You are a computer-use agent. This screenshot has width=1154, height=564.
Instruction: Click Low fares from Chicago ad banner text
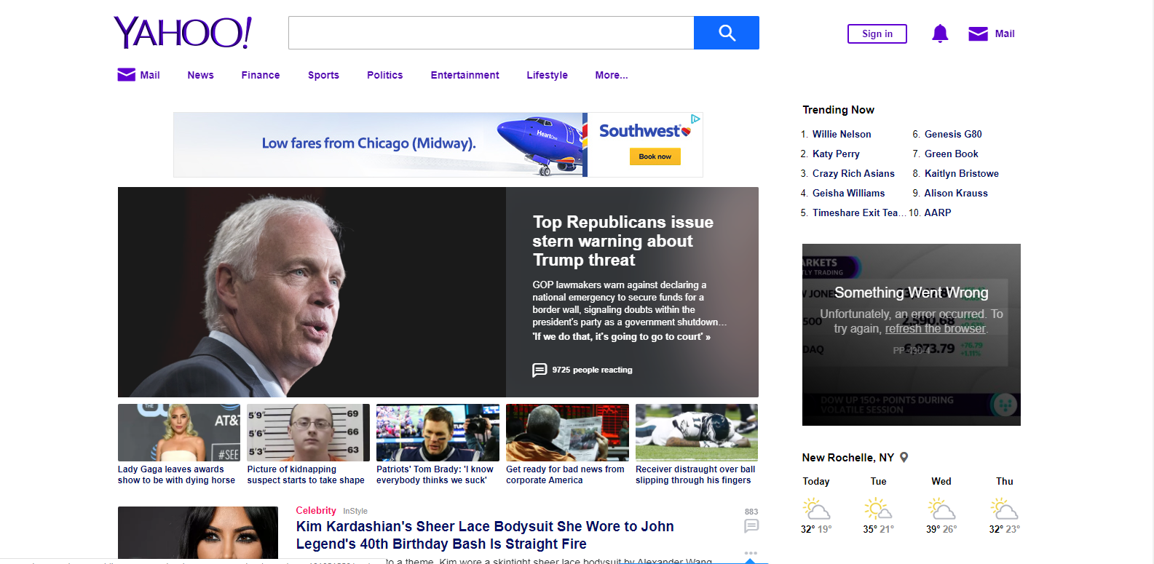(x=368, y=143)
